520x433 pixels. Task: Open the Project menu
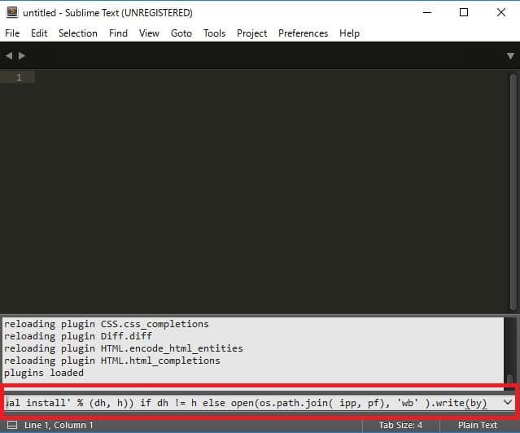click(252, 33)
